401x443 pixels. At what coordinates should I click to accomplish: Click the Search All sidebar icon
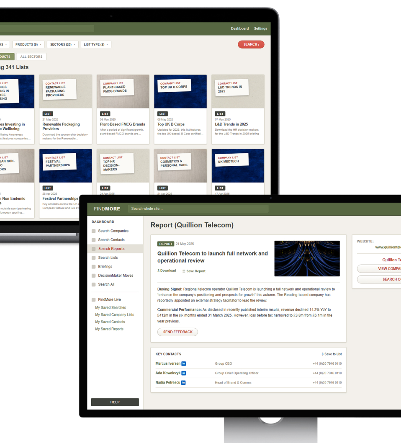(93, 284)
